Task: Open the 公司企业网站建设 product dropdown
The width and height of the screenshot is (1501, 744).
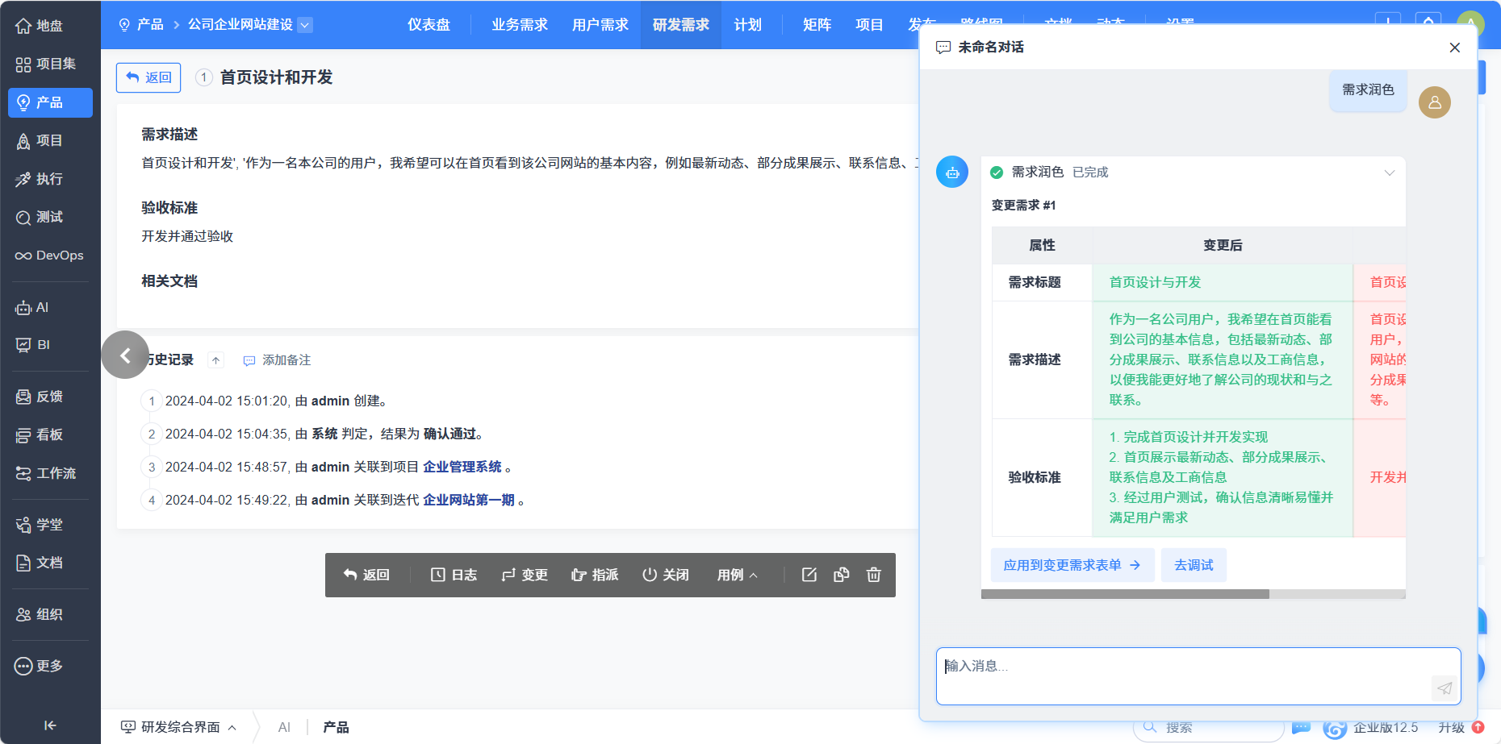Action: (x=305, y=25)
